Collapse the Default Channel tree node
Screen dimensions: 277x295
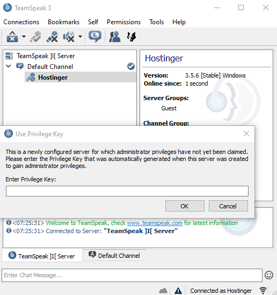point(9,66)
